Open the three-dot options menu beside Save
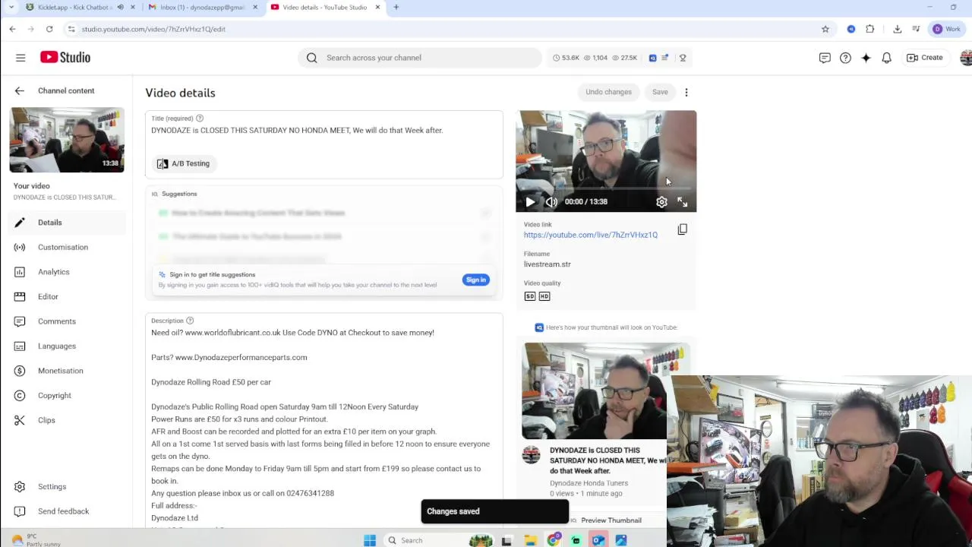Image resolution: width=972 pixels, height=547 pixels. point(686,92)
